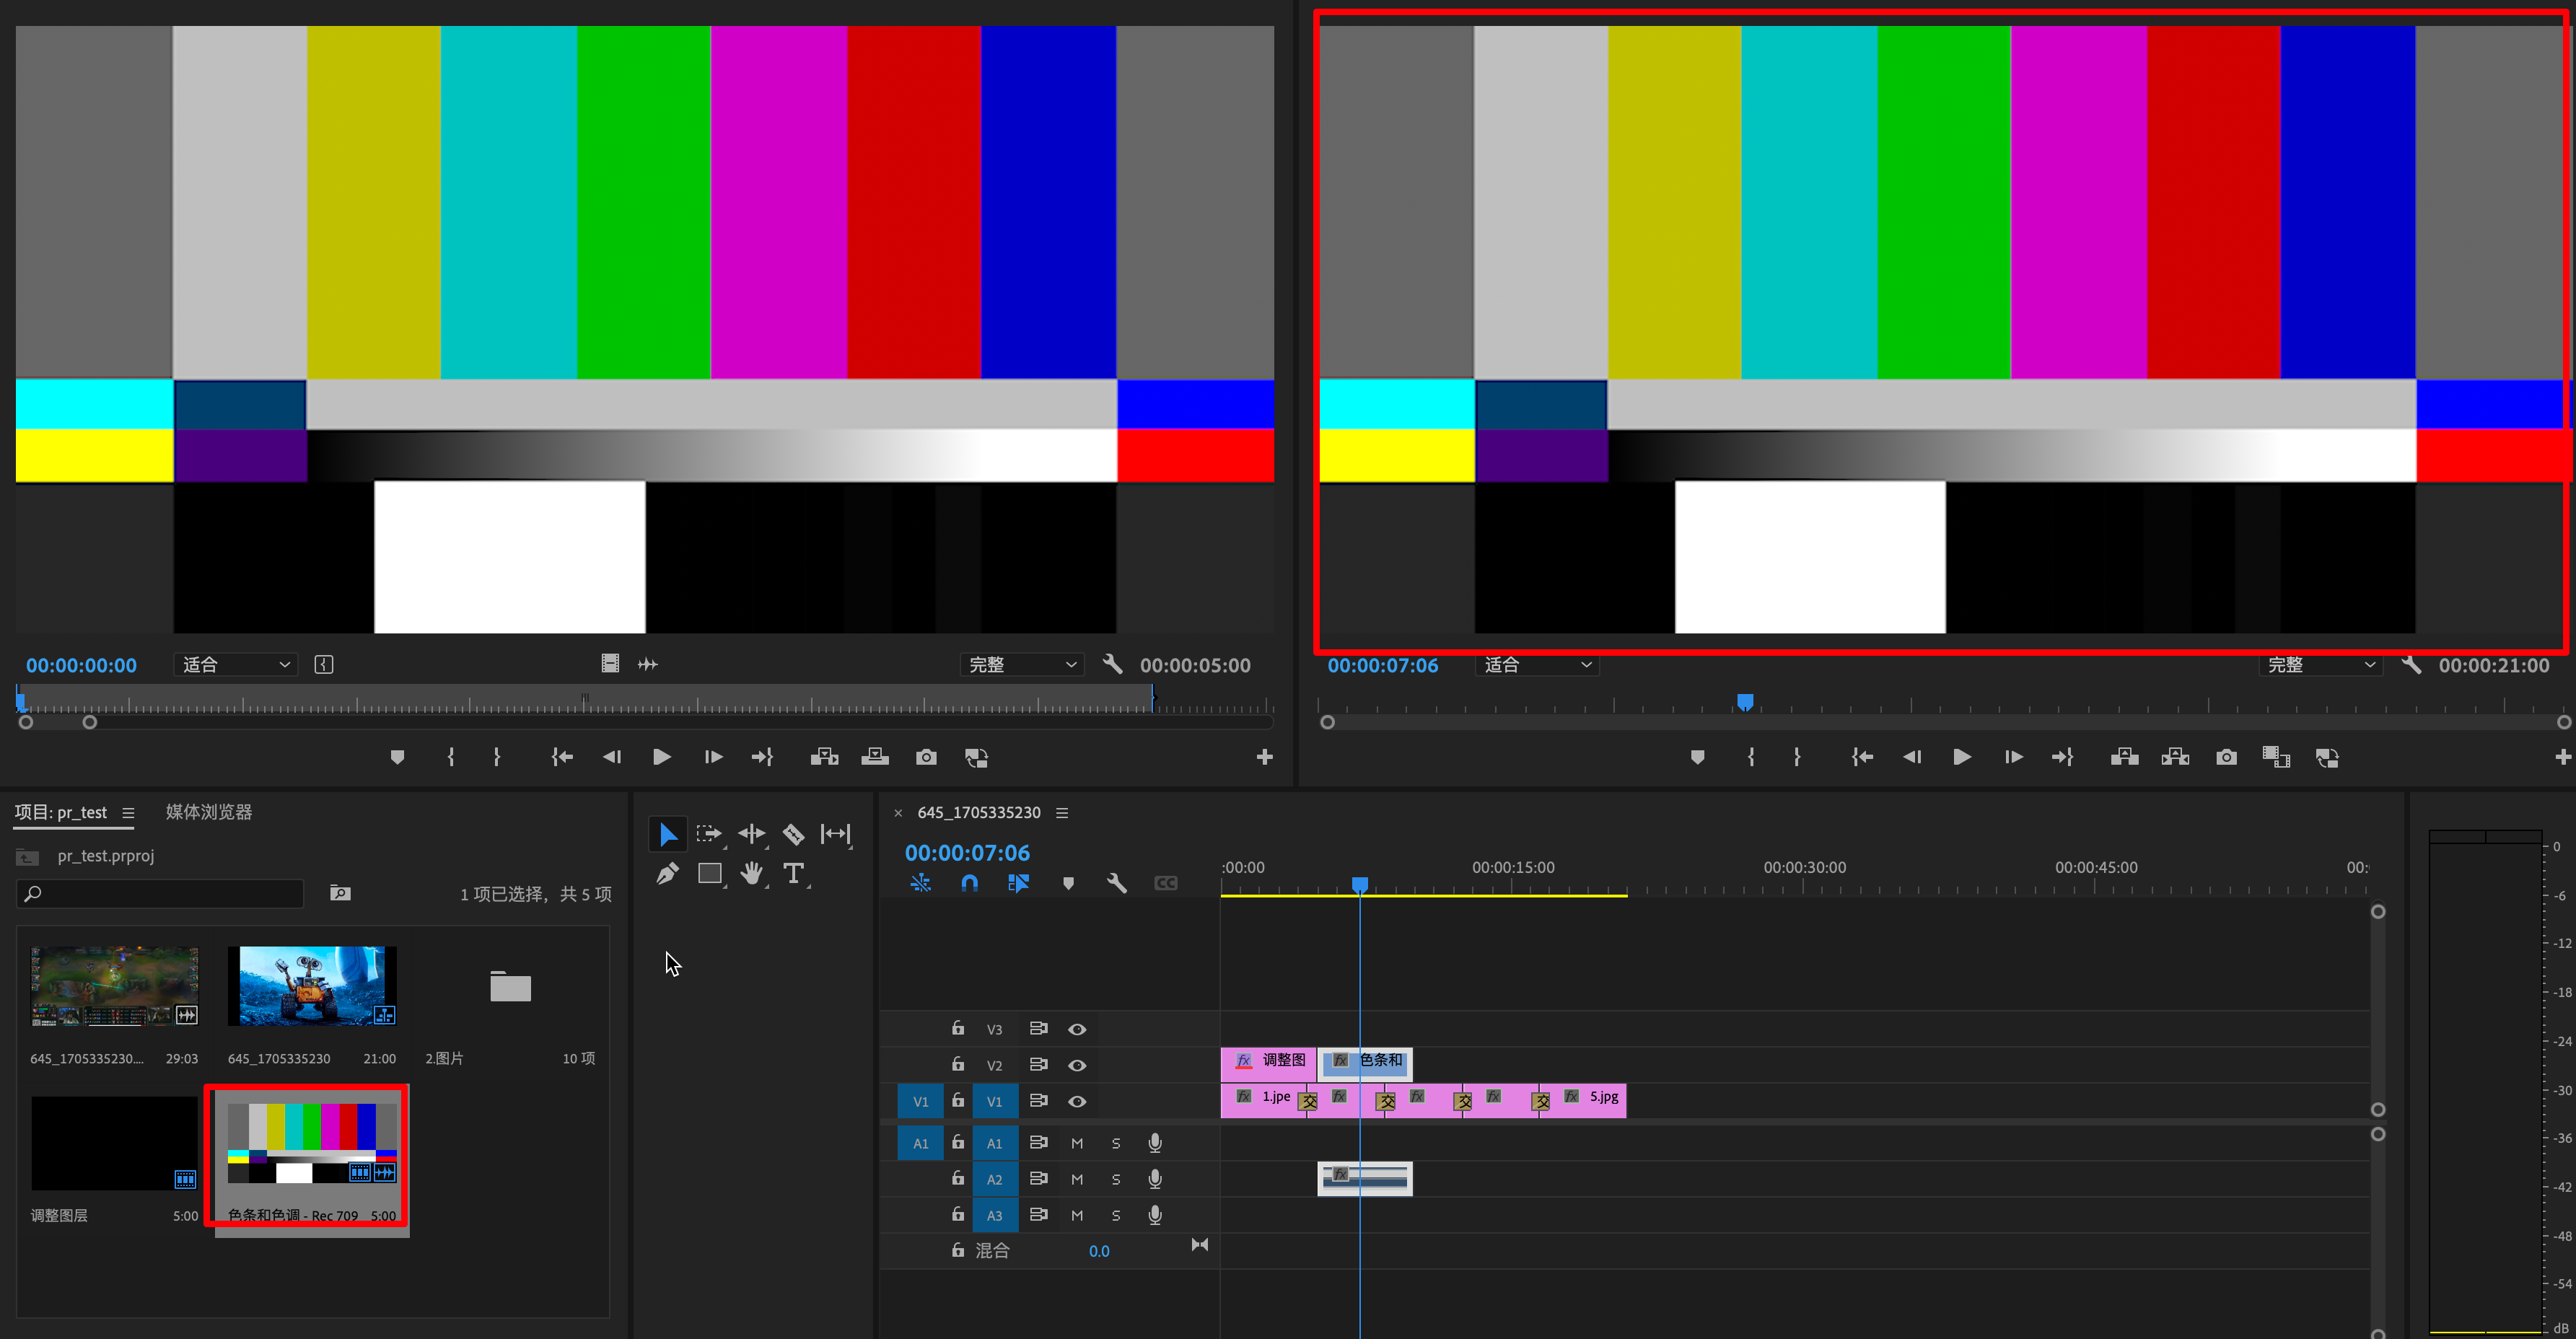Viewport: 2576px width, 1339px height.
Task: Open Program monitor wrench settings
Action: tap(2411, 664)
